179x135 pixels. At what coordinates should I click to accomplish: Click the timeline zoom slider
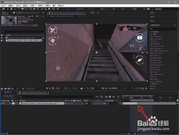[129, 134]
